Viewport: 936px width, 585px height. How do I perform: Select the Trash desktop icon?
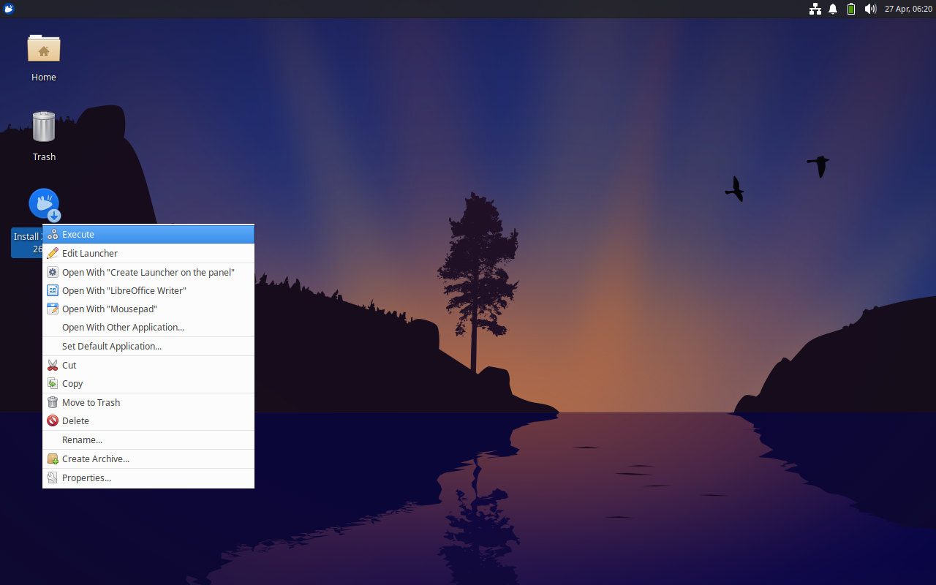tap(44, 127)
